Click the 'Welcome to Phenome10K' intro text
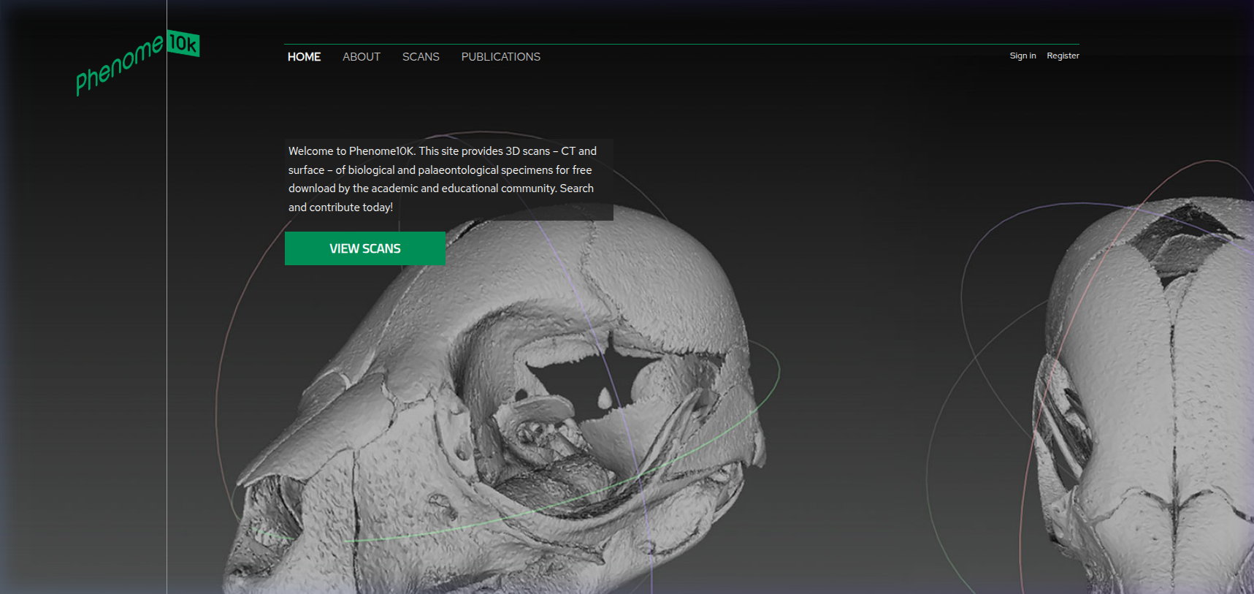The image size is (1254, 594). click(448, 179)
